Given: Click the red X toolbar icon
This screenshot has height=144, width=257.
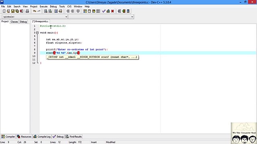Looking at the screenshot, I should tap(112, 11).
